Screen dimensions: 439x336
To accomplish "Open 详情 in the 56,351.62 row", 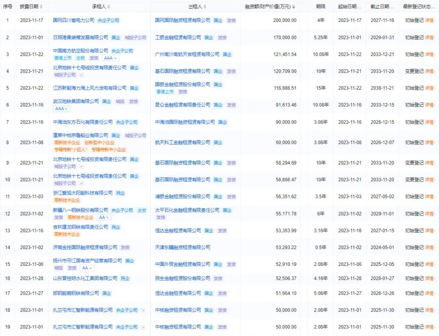I will pos(429,197).
